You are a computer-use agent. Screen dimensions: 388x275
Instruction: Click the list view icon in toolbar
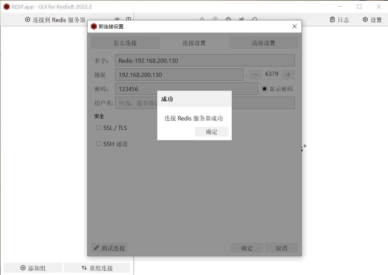pyautogui.click(x=117, y=19)
